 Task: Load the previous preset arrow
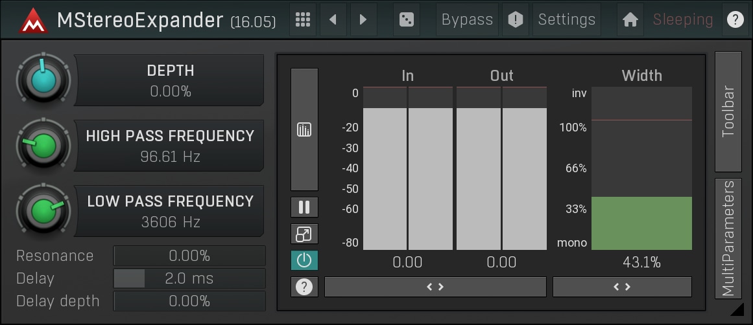[x=333, y=19]
